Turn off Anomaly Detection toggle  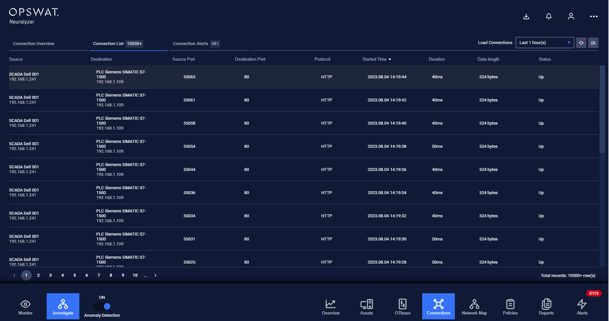pyautogui.click(x=102, y=306)
